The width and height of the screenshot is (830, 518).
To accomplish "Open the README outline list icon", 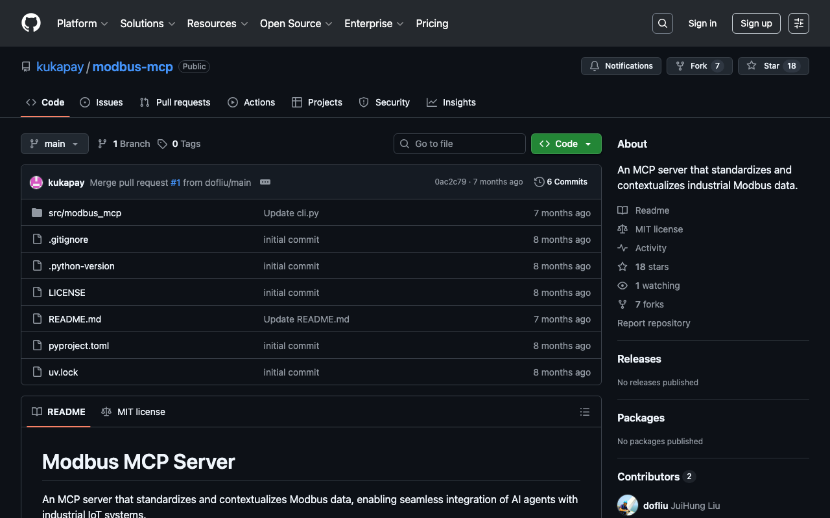I will pyautogui.click(x=584, y=412).
